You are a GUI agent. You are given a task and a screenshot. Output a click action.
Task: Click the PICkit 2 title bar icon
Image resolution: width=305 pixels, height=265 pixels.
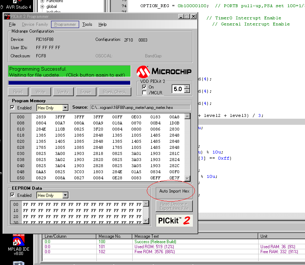tap(7, 16)
